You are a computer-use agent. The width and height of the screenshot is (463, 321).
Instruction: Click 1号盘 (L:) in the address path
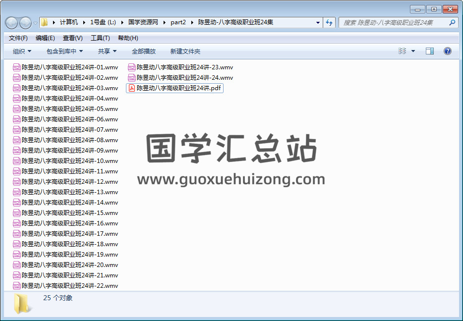[x=103, y=22]
